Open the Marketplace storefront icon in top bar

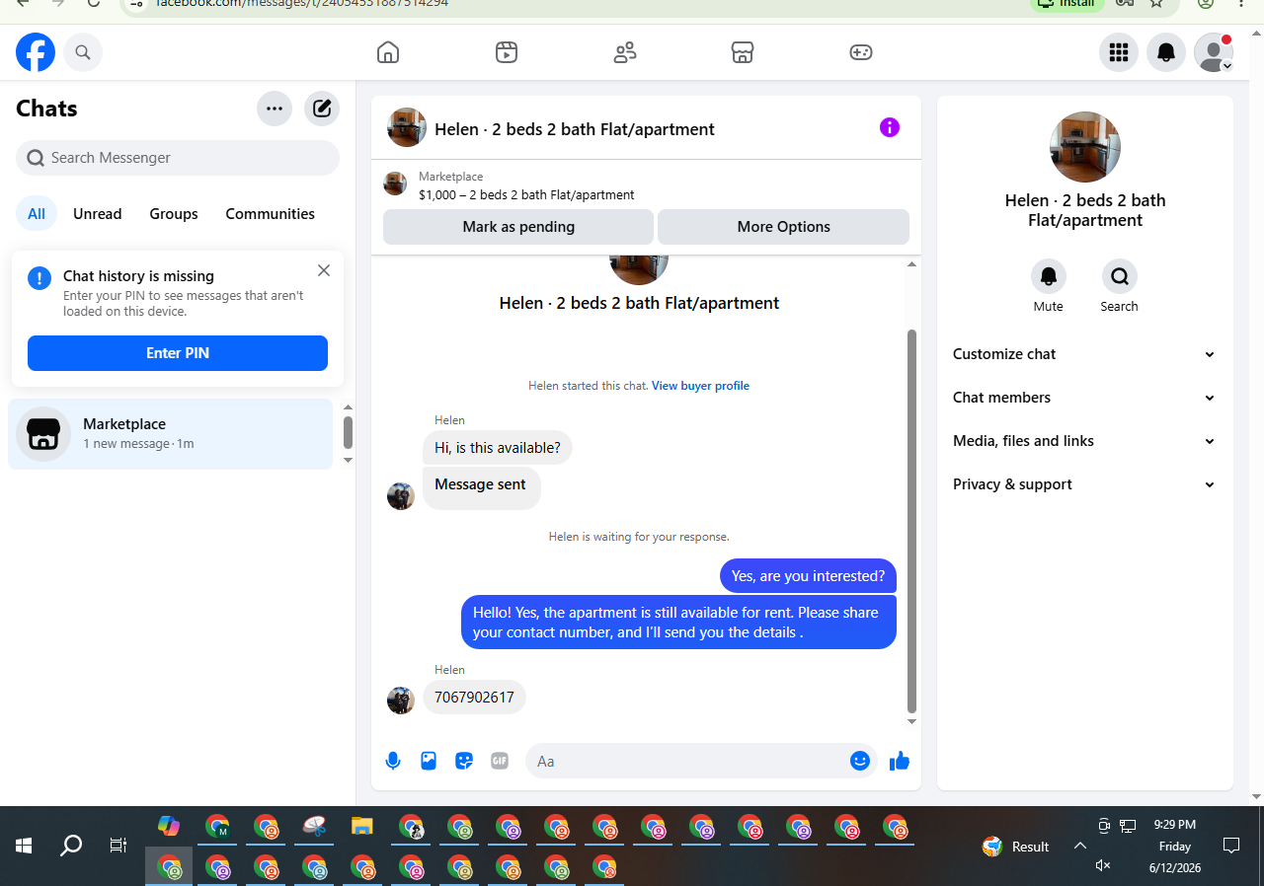coord(743,52)
